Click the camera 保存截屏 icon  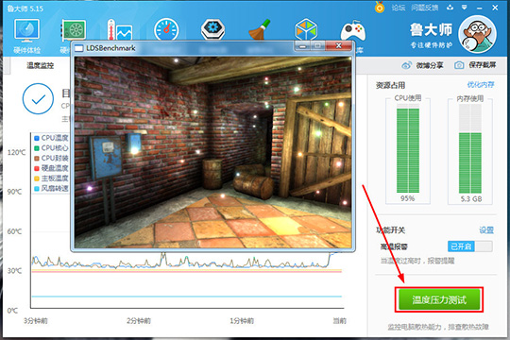459,65
